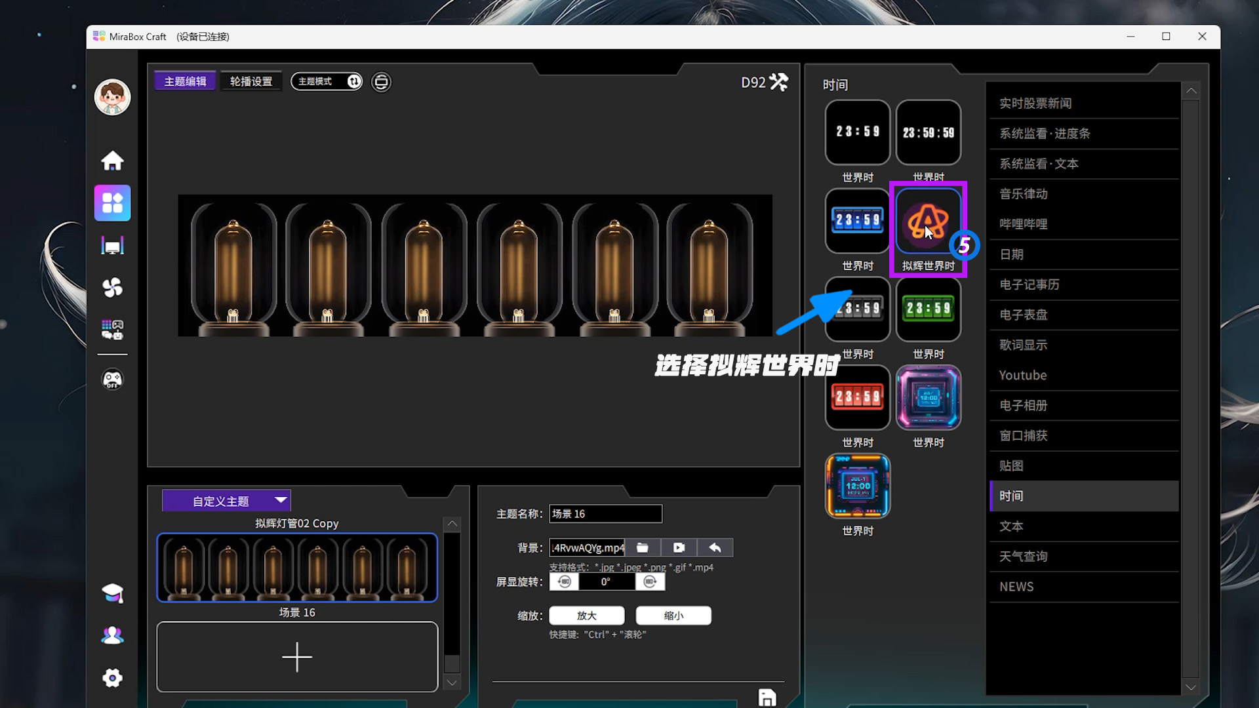The width and height of the screenshot is (1259, 708).
Task: Select the 场景 16 theme thumbnail
Action: pyautogui.click(x=297, y=568)
